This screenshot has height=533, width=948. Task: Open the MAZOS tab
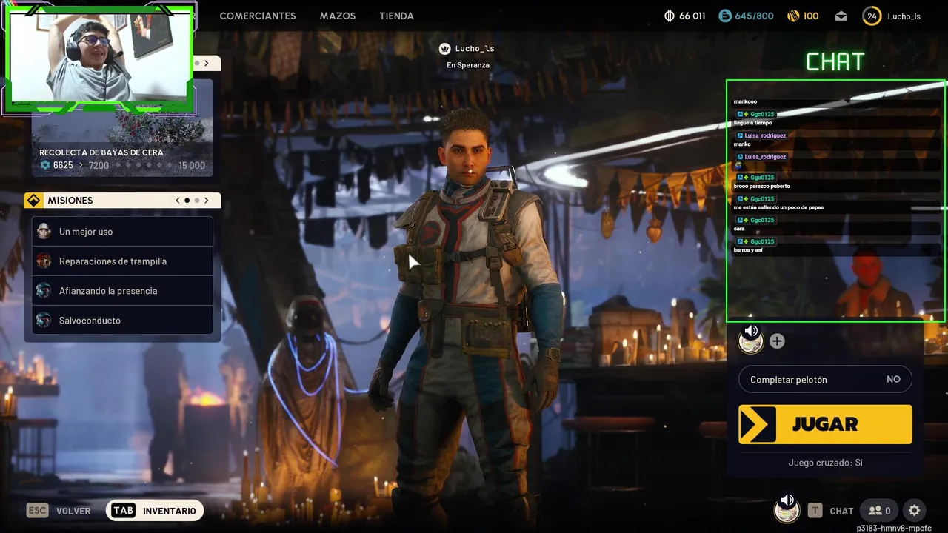point(338,16)
